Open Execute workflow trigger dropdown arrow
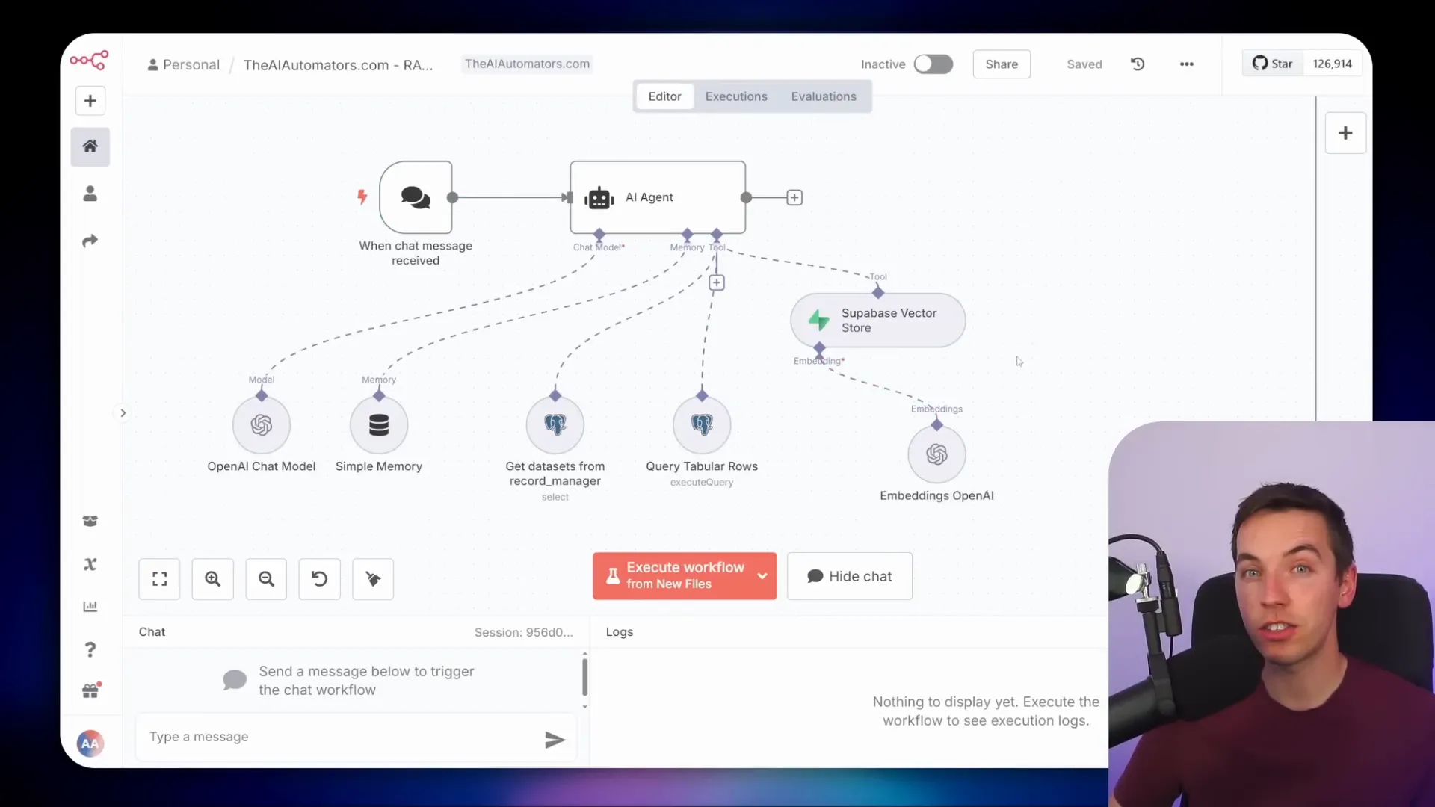The width and height of the screenshot is (1435, 807). pos(762,576)
